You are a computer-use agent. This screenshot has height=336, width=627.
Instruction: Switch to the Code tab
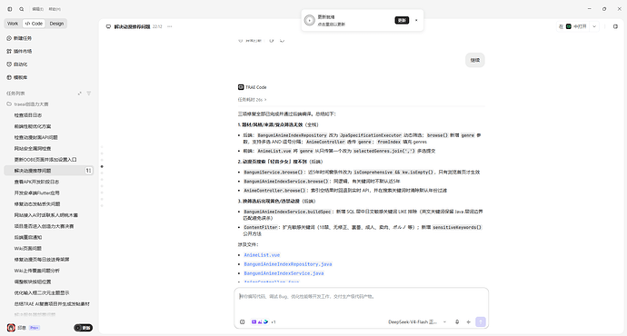[x=34, y=24]
